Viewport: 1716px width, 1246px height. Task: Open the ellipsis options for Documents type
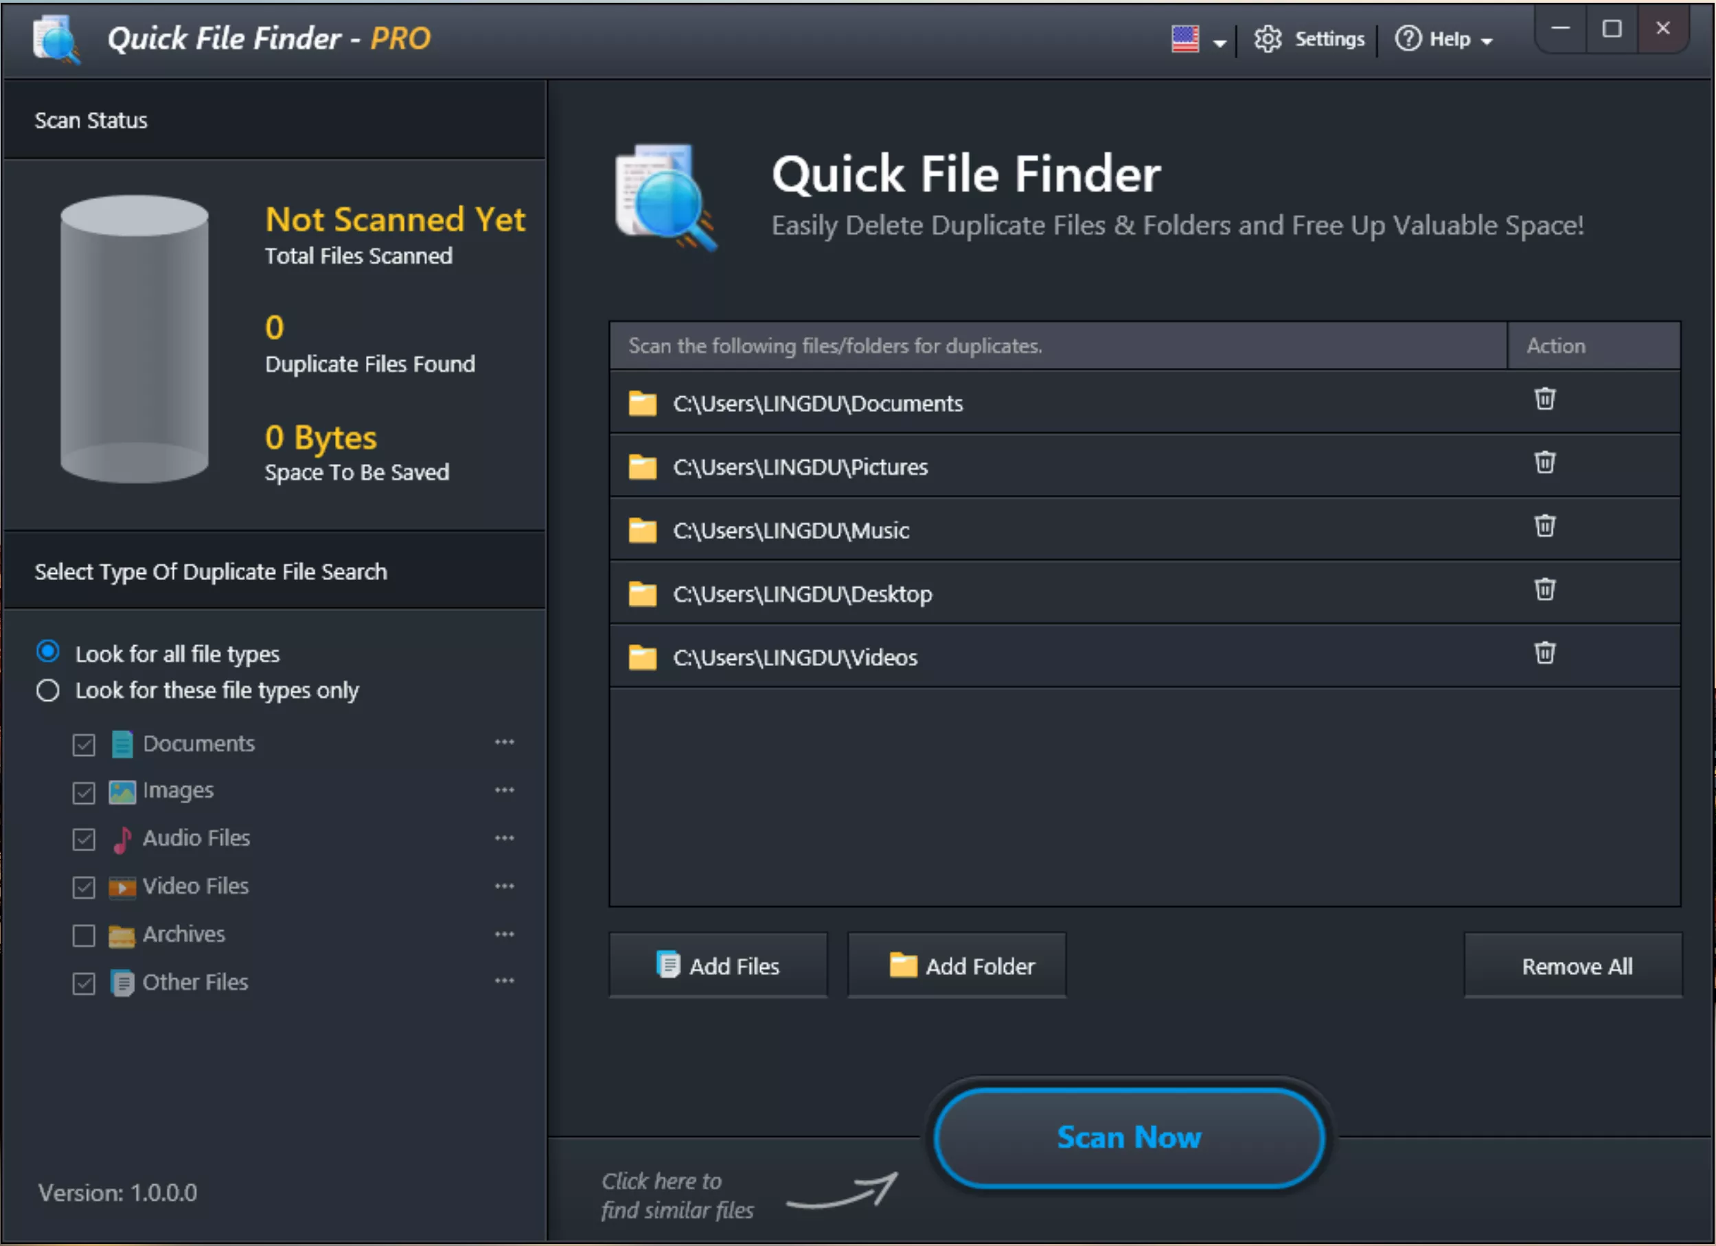point(505,743)
